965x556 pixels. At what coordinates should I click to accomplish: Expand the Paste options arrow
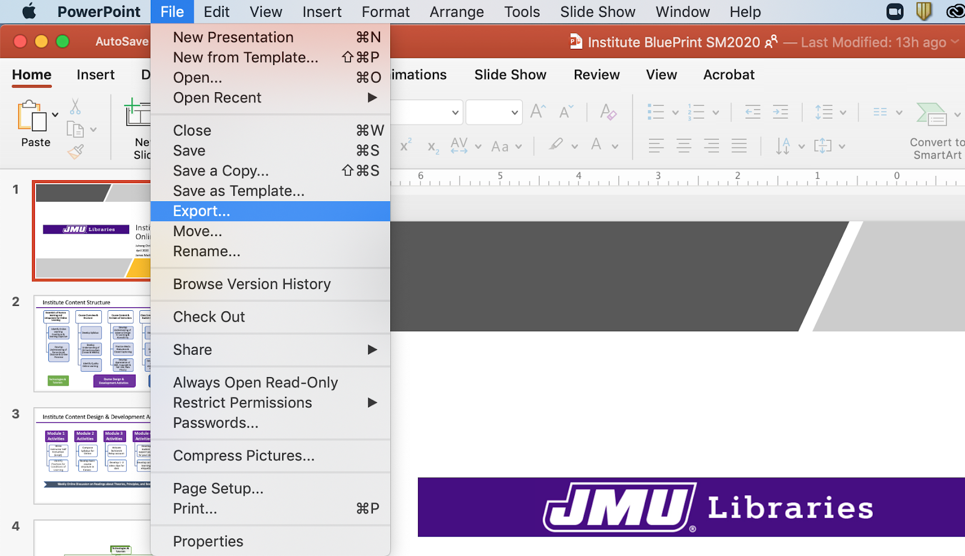point(55,114)
